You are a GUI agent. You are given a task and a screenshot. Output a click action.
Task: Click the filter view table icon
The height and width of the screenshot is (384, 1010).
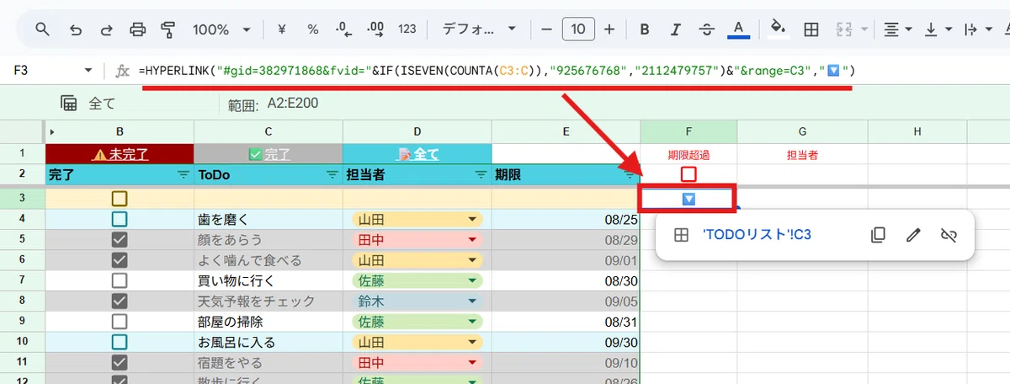tap(69, 104)
